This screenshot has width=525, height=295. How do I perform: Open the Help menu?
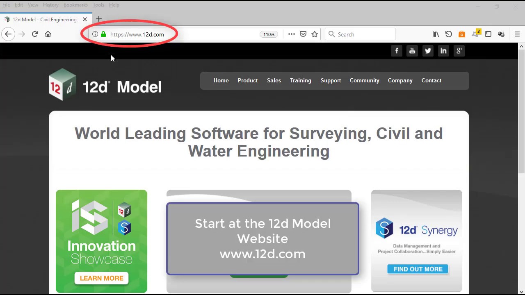coord(114,5)
